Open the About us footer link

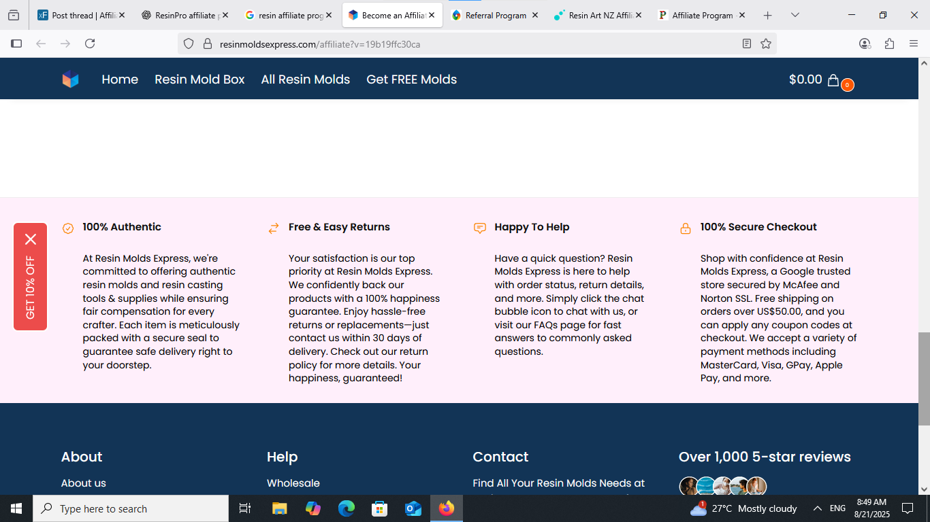tap(84, 483)
